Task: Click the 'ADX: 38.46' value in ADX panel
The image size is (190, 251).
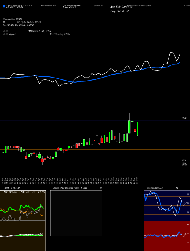Action: click(9, 192)
